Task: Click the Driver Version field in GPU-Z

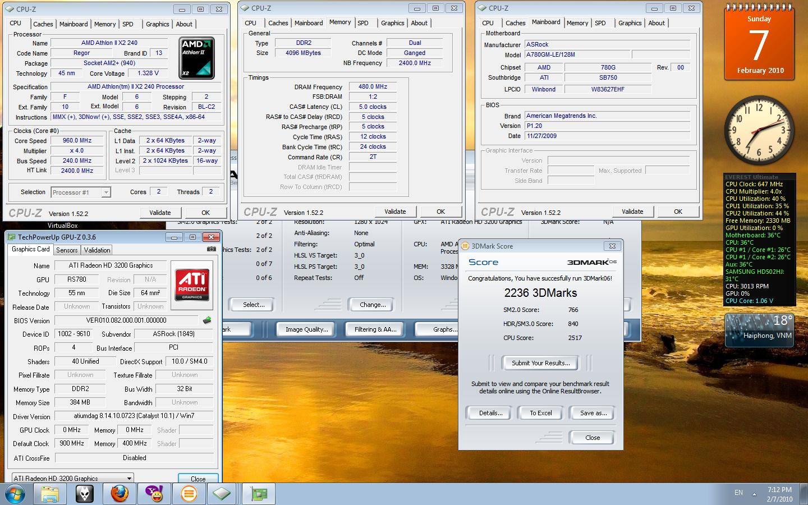Action: pyautogui.click(x=134, y=416)
